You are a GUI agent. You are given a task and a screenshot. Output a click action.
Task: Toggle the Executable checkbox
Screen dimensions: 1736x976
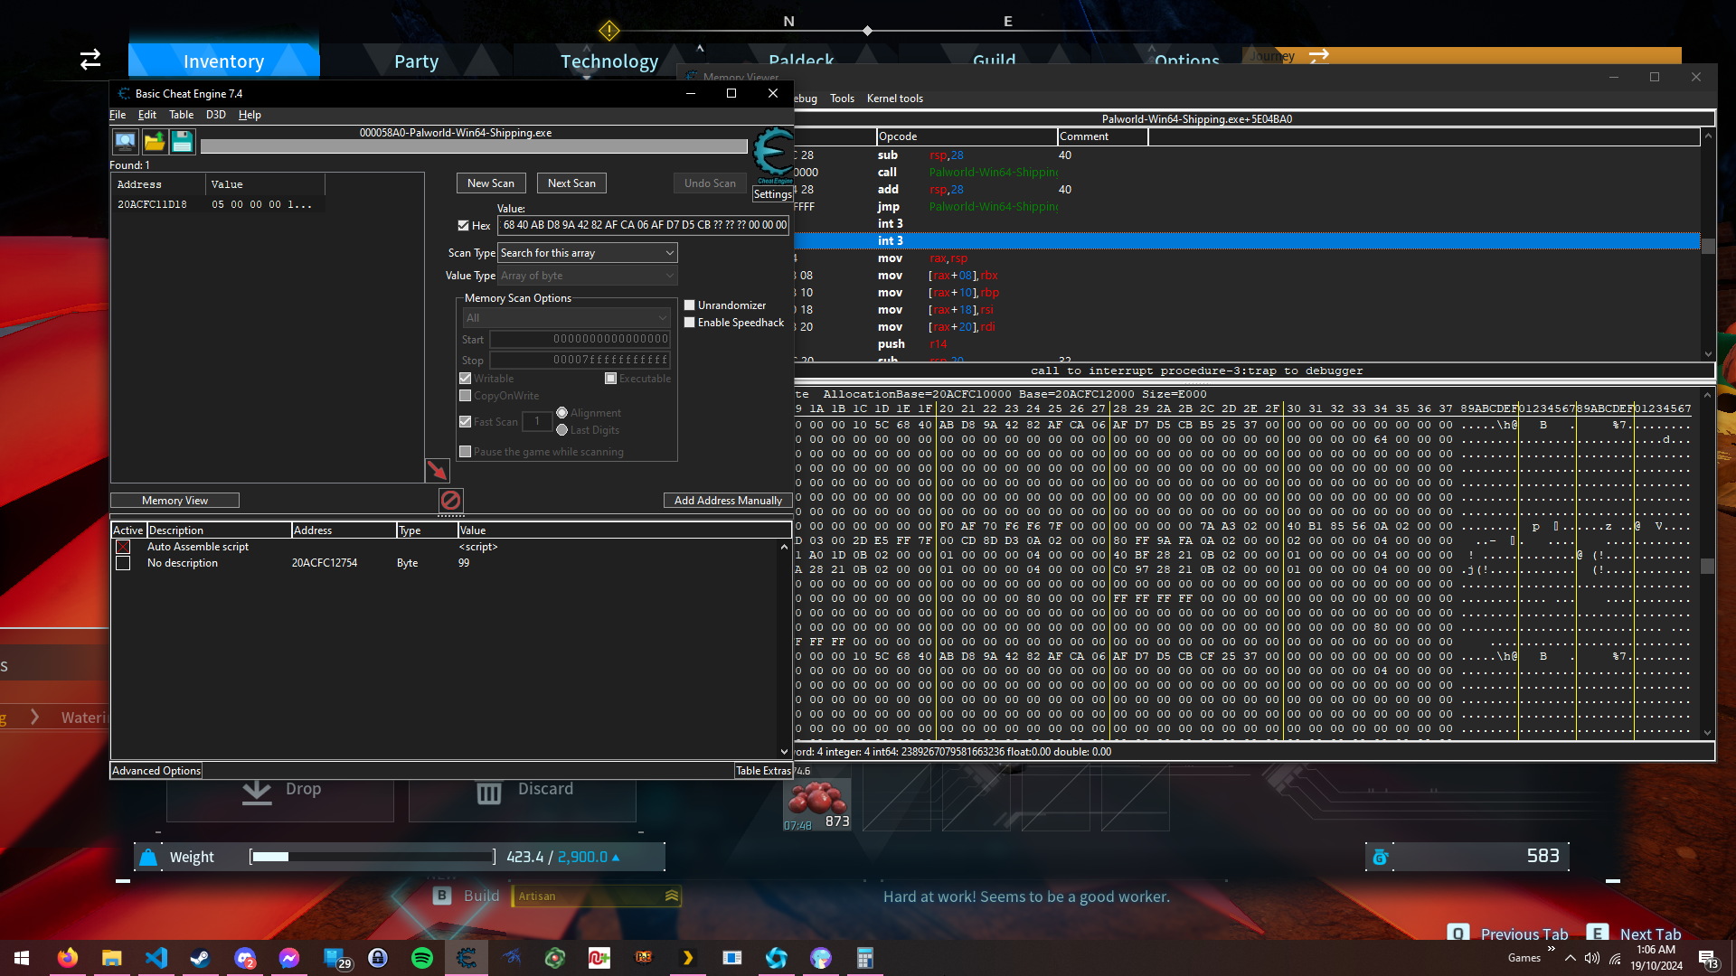(x=611, y=379)
